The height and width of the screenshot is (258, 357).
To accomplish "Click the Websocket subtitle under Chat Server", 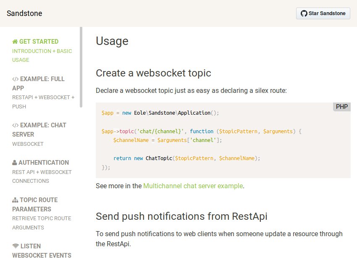I will point(28,144).
